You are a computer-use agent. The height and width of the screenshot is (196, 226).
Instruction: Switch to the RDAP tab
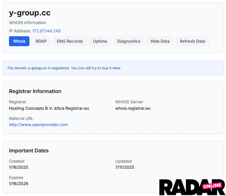[41, 41]
